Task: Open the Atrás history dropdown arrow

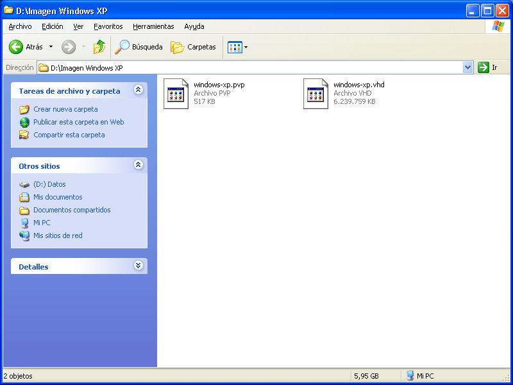Action: [x=51, y=47]
